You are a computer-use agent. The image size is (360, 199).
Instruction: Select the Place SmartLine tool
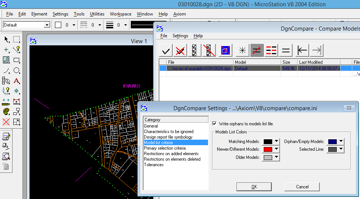pyautogui.click(x=16, y=50)
